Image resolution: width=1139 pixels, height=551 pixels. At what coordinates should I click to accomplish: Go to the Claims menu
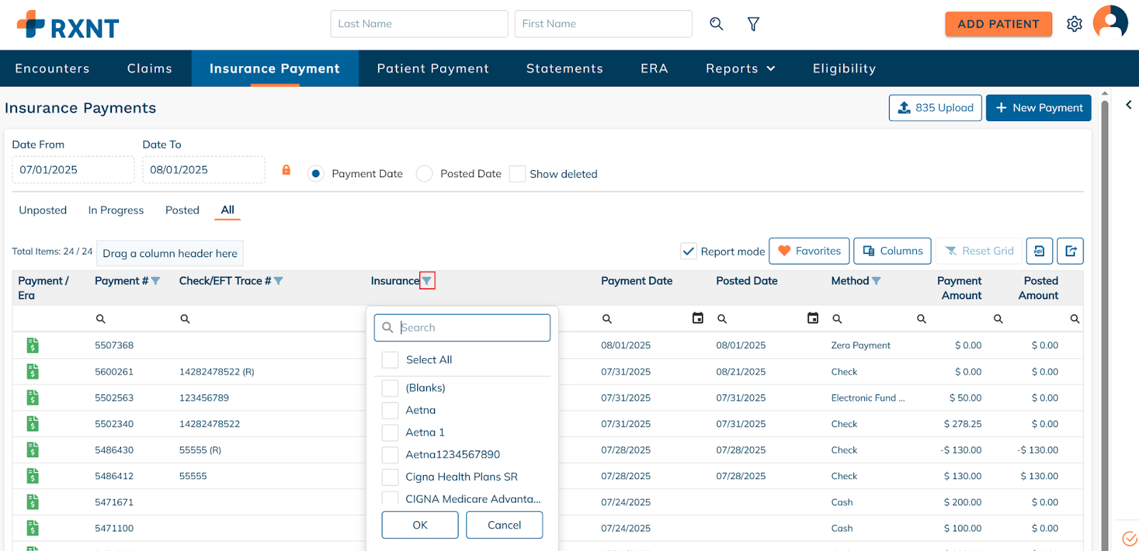pyautogui.click(x=149, y=68)
